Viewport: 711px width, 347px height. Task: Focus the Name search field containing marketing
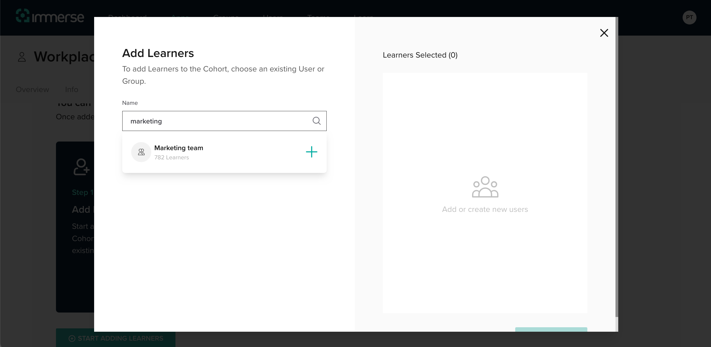(217, 121)
